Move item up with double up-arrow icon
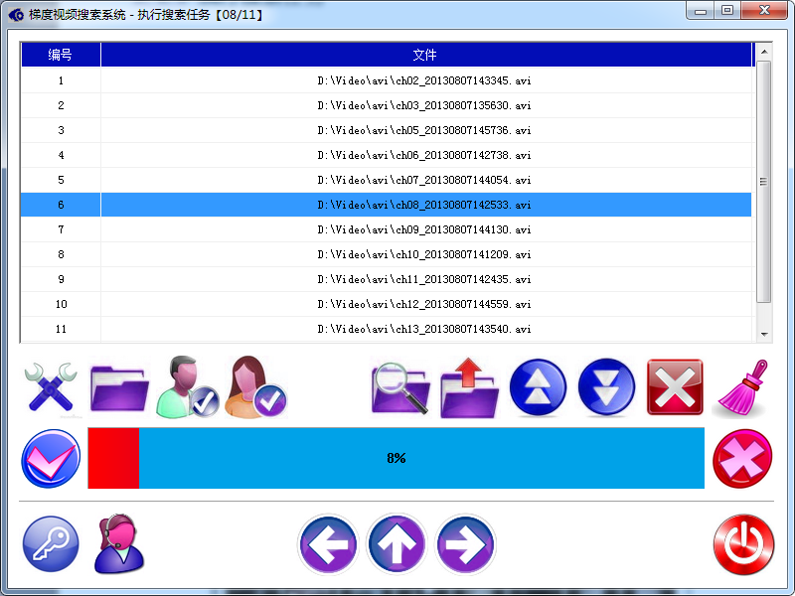The width and height of the screenshot is (795, 596). point(538,387)
